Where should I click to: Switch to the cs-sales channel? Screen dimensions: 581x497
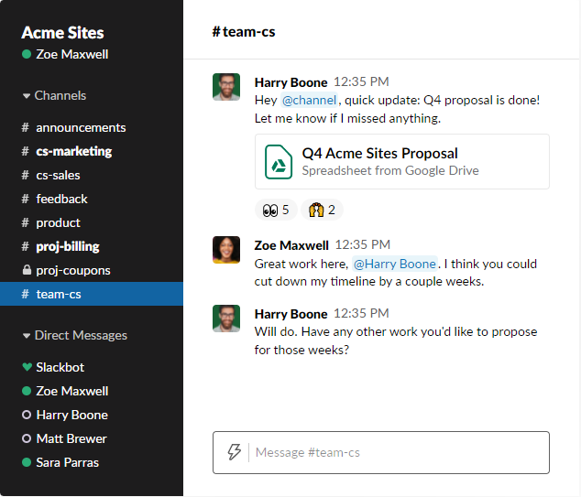[92, 175]
